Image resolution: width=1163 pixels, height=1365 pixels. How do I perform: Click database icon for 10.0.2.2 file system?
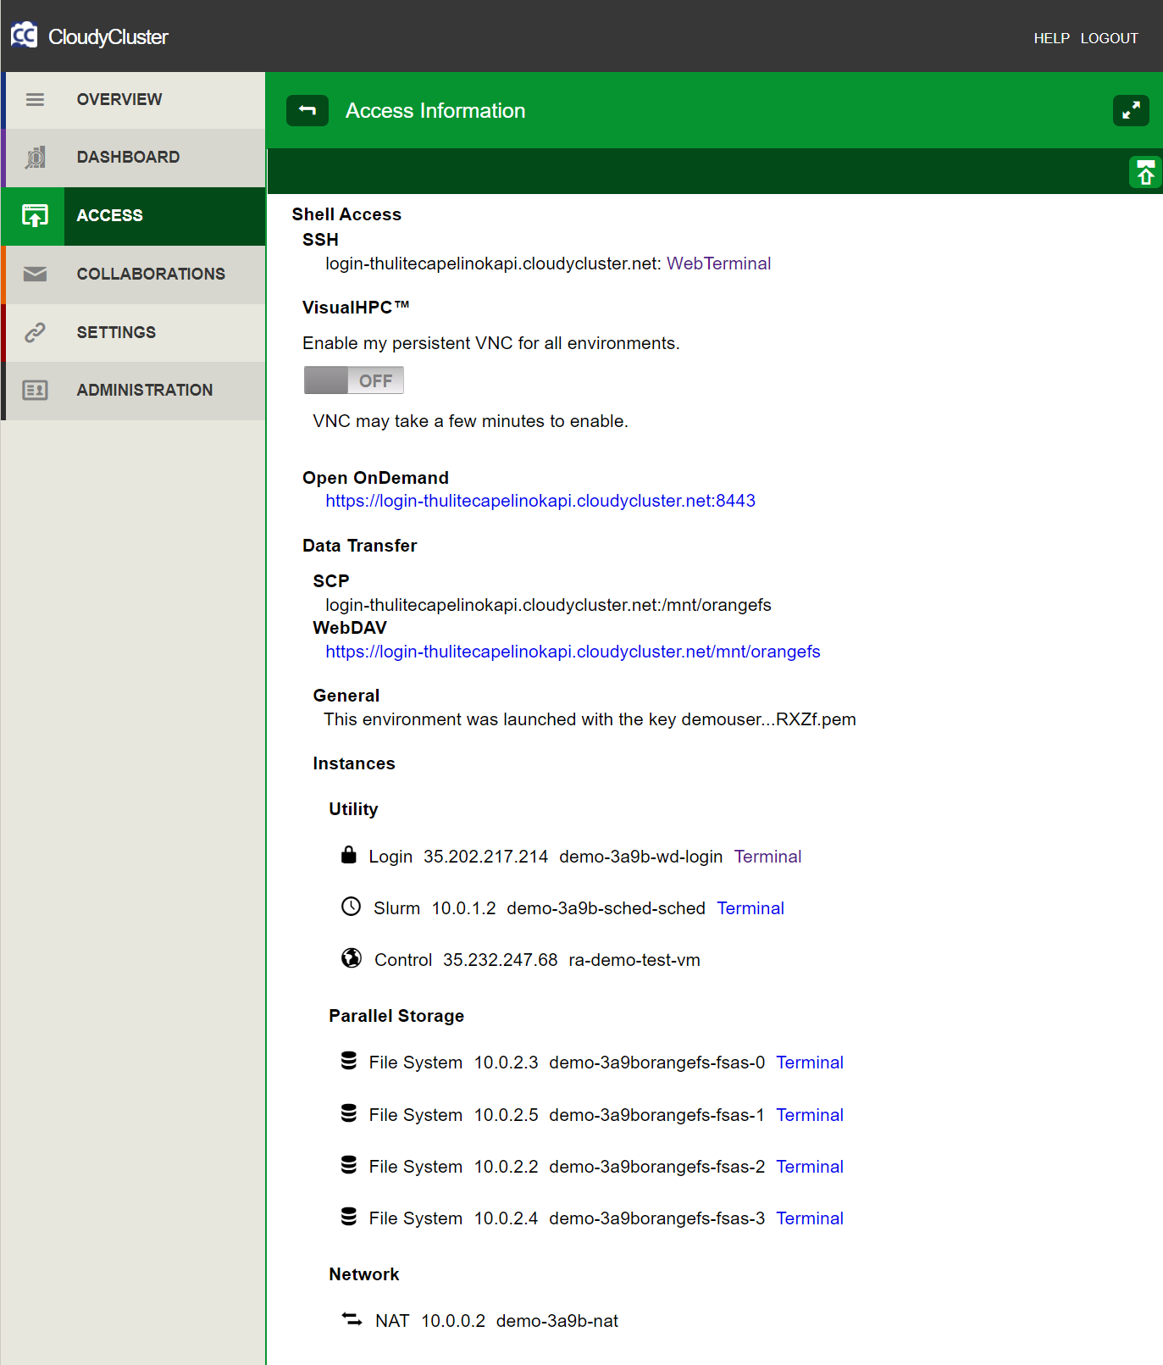(349, 1165)
